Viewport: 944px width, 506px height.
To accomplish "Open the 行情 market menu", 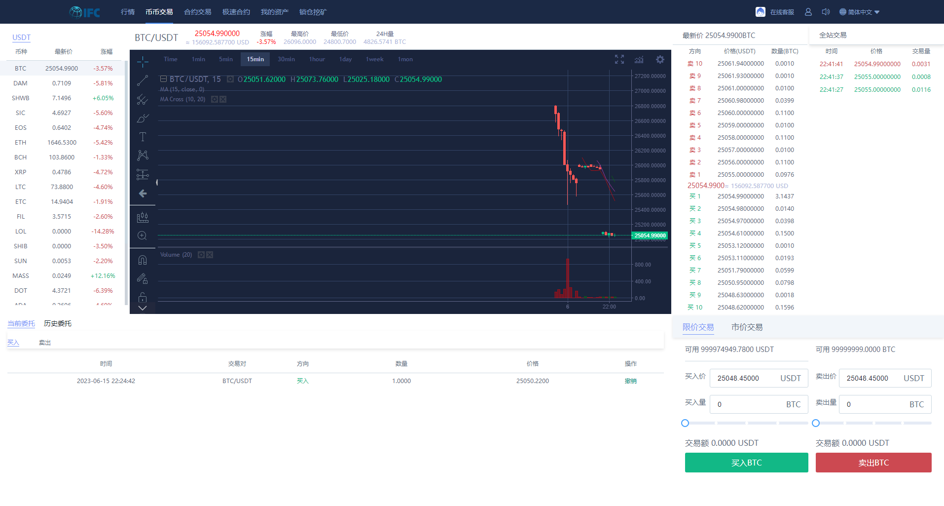I will point(128,12).
